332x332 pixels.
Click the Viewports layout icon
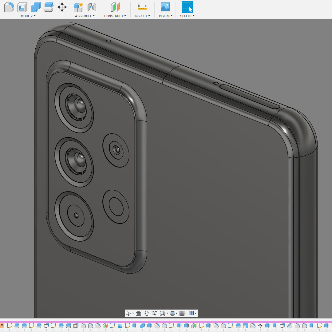tap(191, 313)
